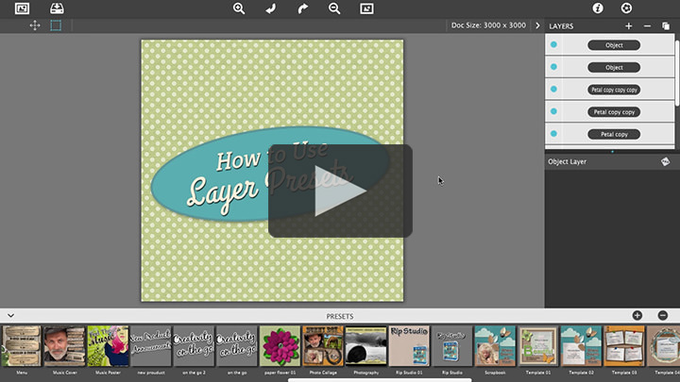This screenshot has width=680, height=382.
Task: Add a new layer with plus icon
Action: (x=629, y=25)
